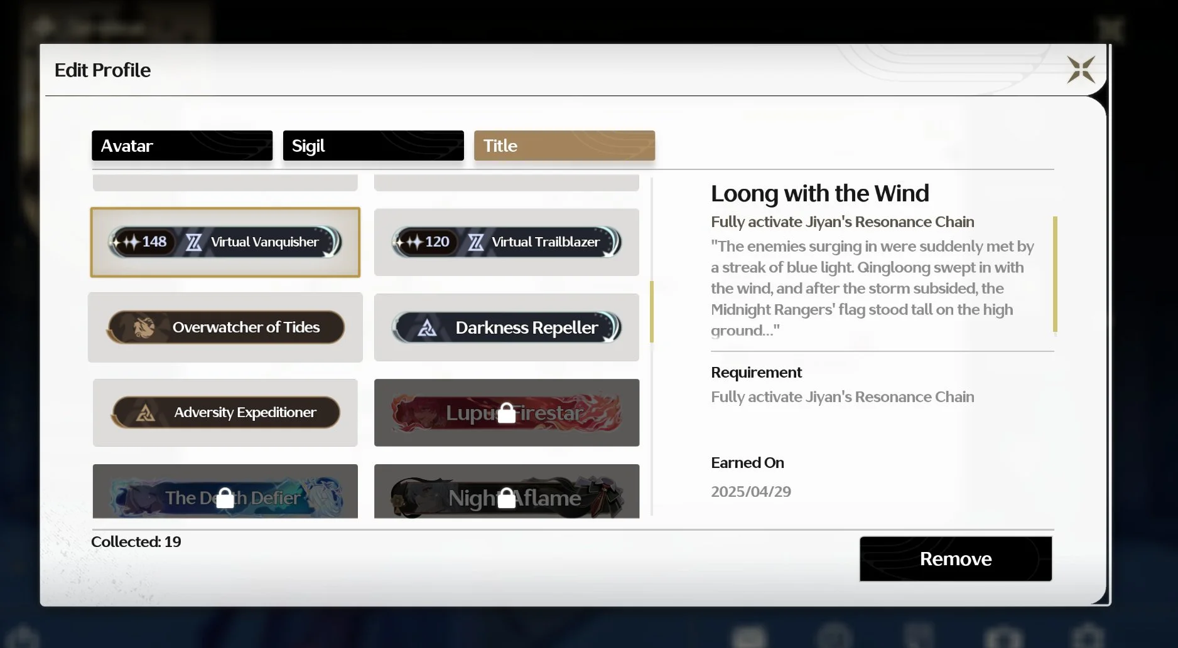Click the triangle emblem on Darkness Repeller
1178x648 pixels.
click(427, 327)
